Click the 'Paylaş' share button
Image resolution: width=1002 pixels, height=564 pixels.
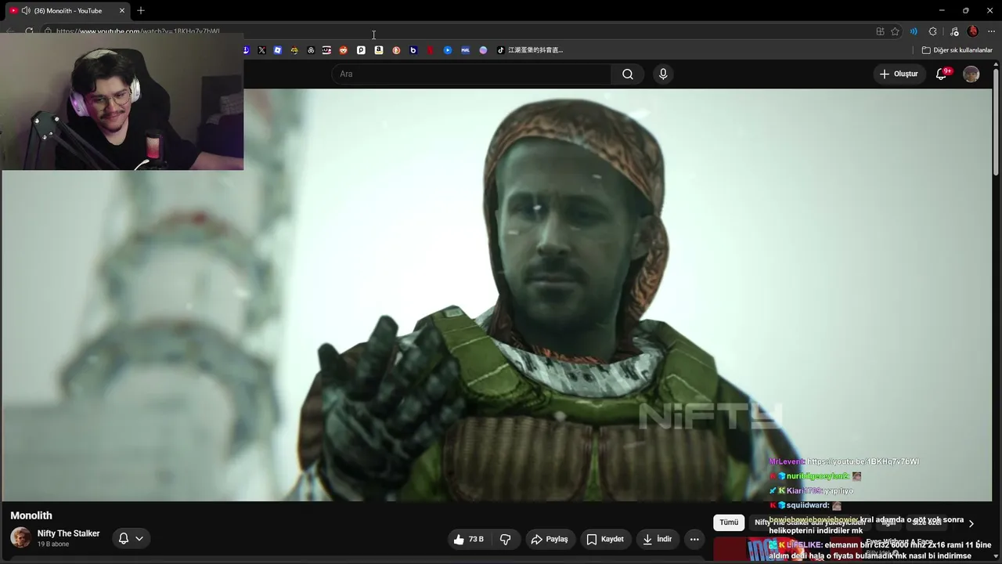tap(549, 539)
